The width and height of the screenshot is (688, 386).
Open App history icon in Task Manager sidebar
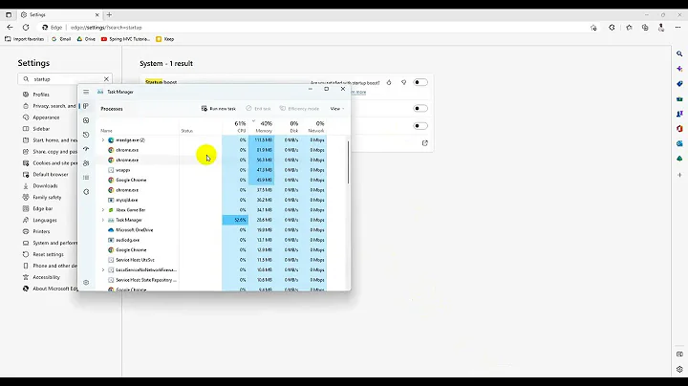point(86,135)
